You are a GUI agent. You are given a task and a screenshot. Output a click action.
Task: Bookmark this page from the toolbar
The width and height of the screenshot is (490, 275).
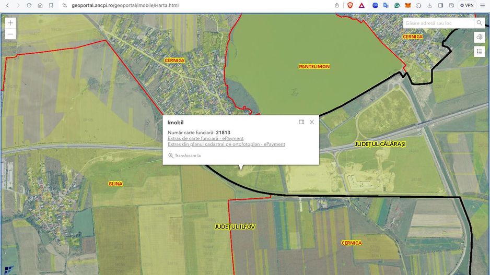(51, 5)
